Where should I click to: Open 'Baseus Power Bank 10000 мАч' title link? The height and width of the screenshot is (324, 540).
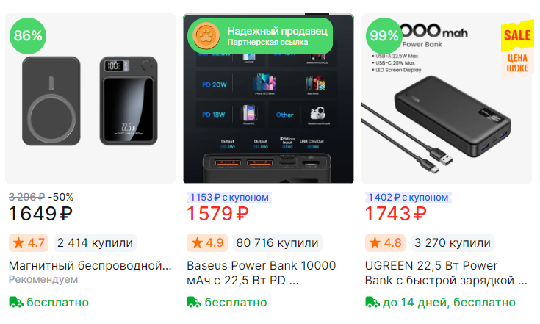[262, 273]
